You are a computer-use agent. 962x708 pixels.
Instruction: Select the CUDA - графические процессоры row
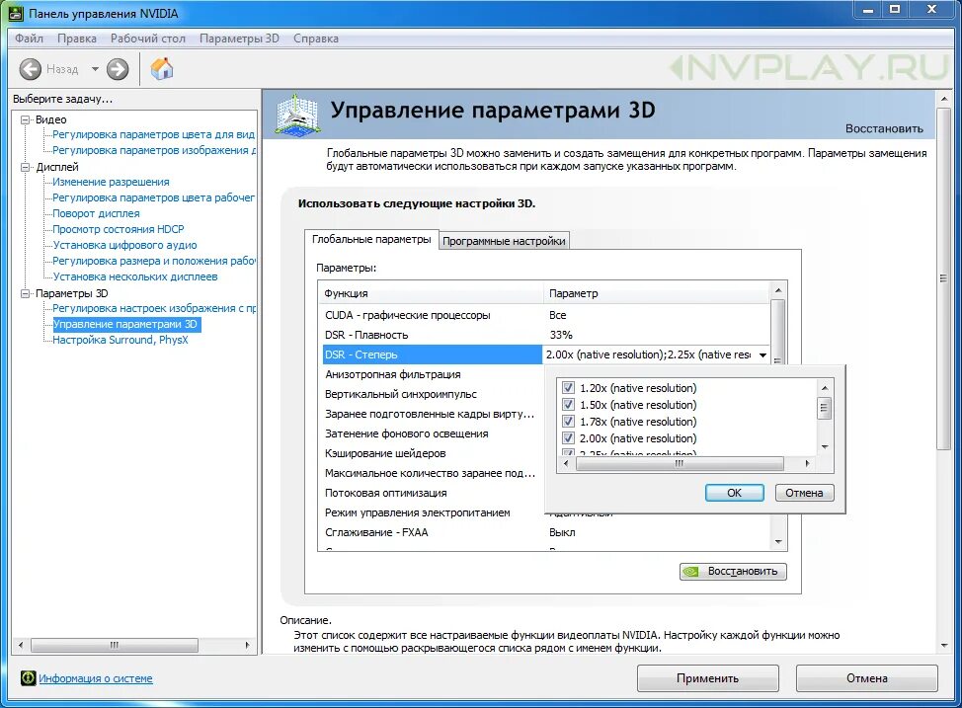[546, 315]
